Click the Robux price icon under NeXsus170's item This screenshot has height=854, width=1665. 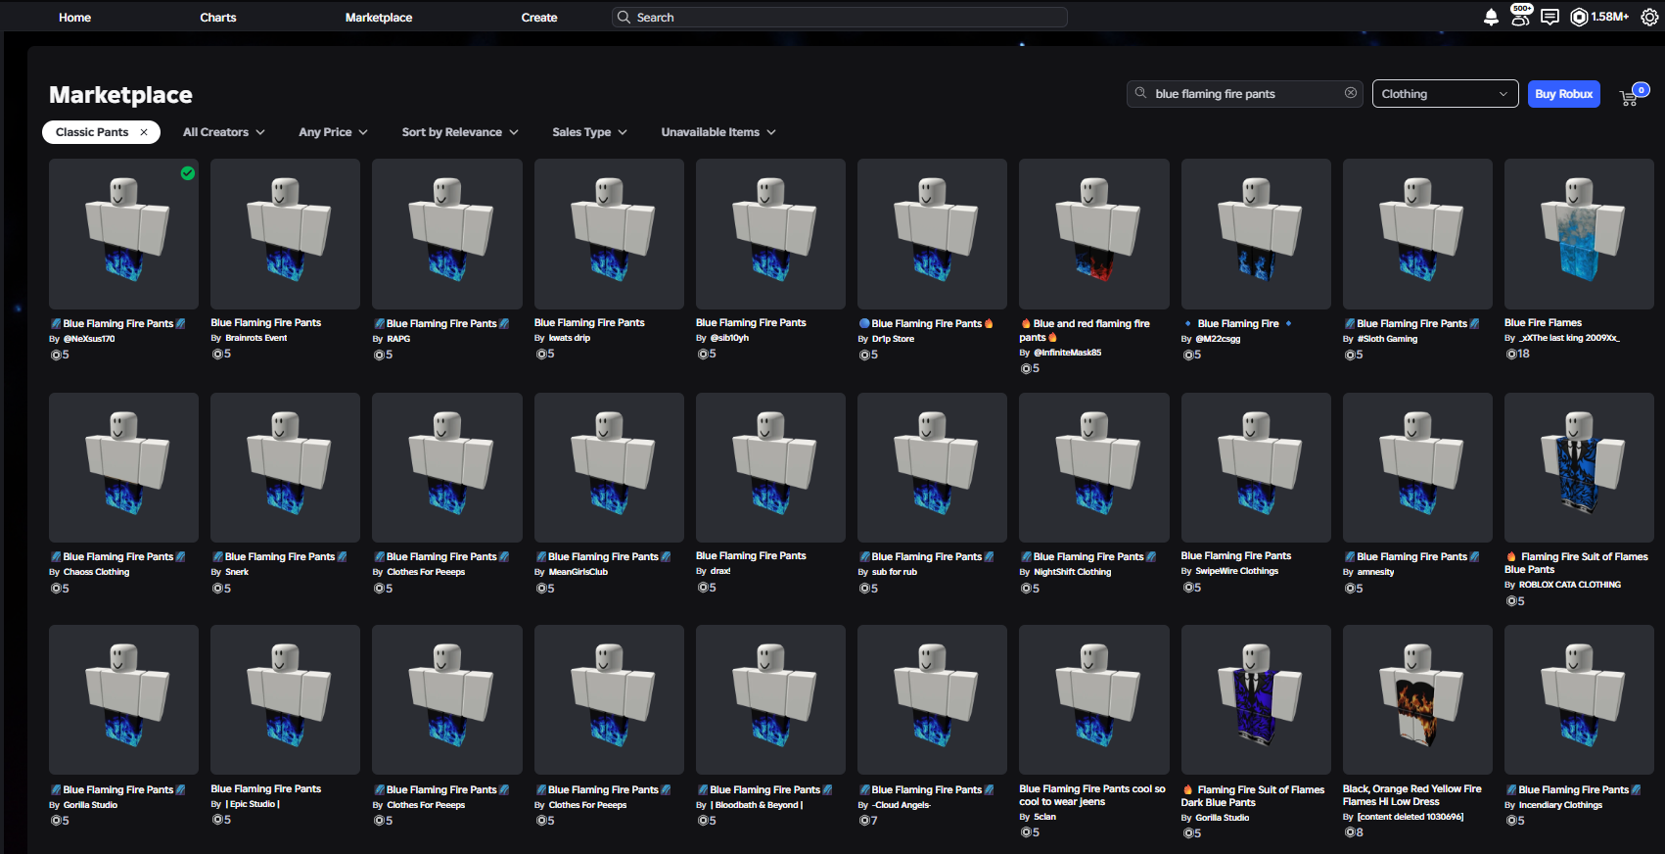pos(55,355)
